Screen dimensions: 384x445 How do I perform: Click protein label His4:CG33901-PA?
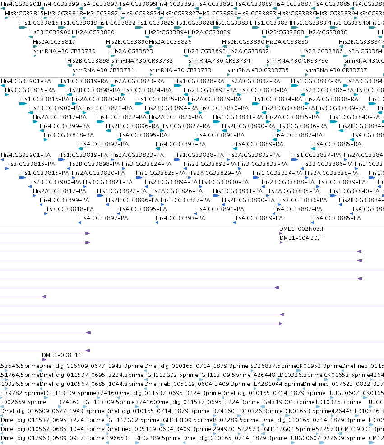click(26, 155)
